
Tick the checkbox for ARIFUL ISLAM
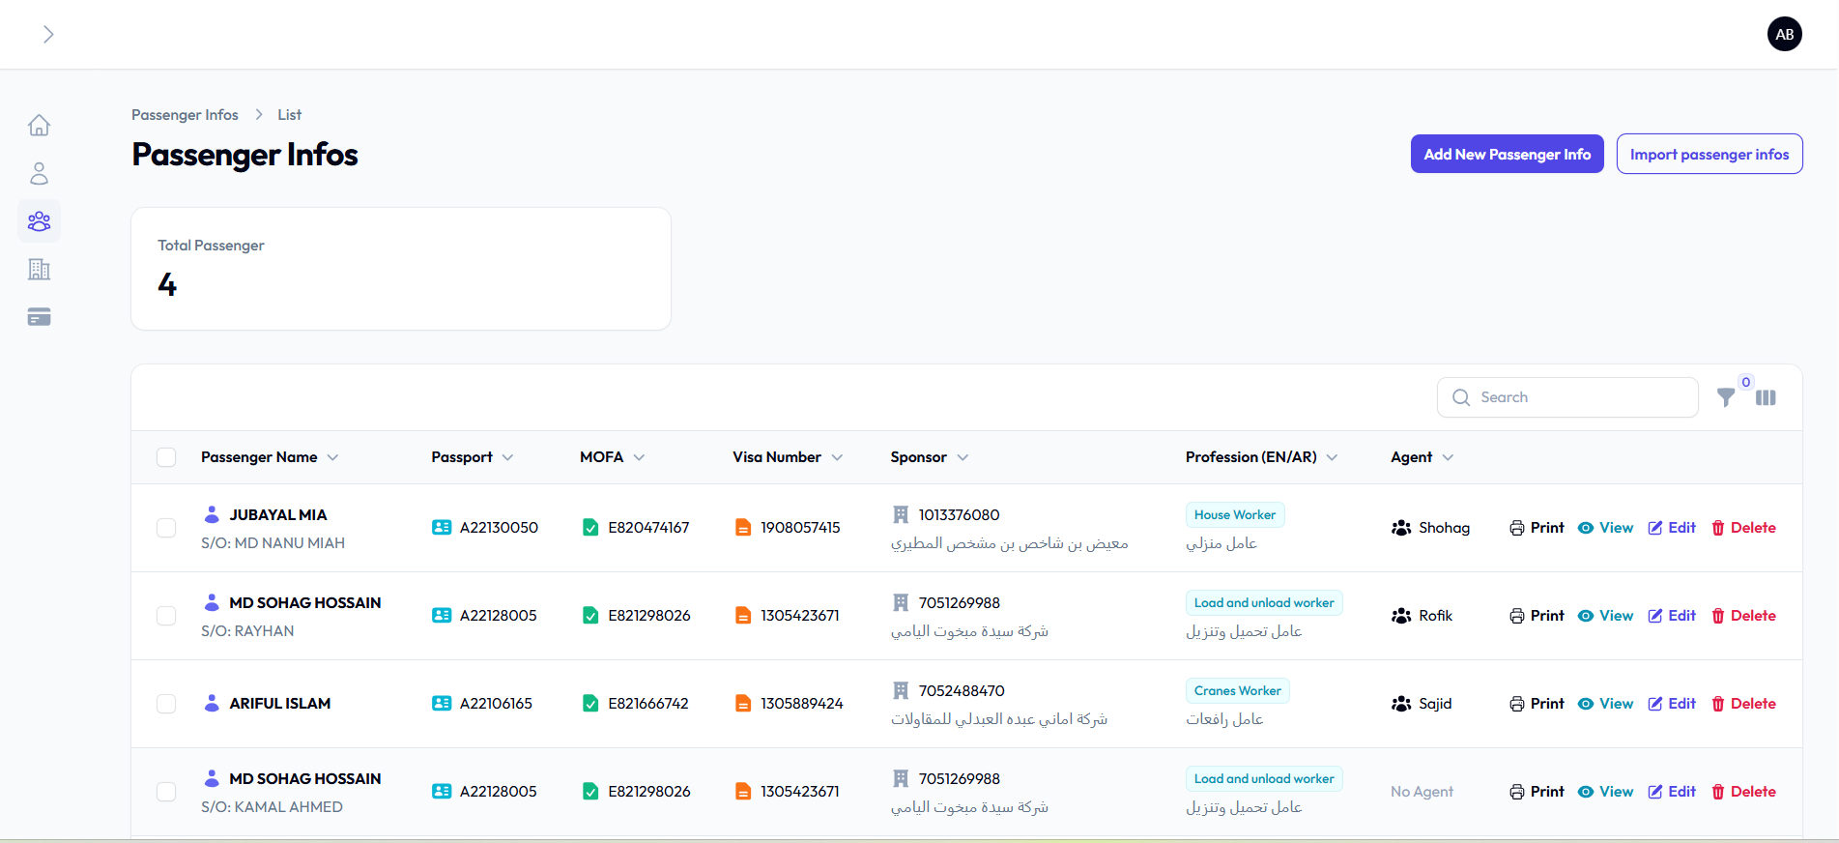coord(166,704)
